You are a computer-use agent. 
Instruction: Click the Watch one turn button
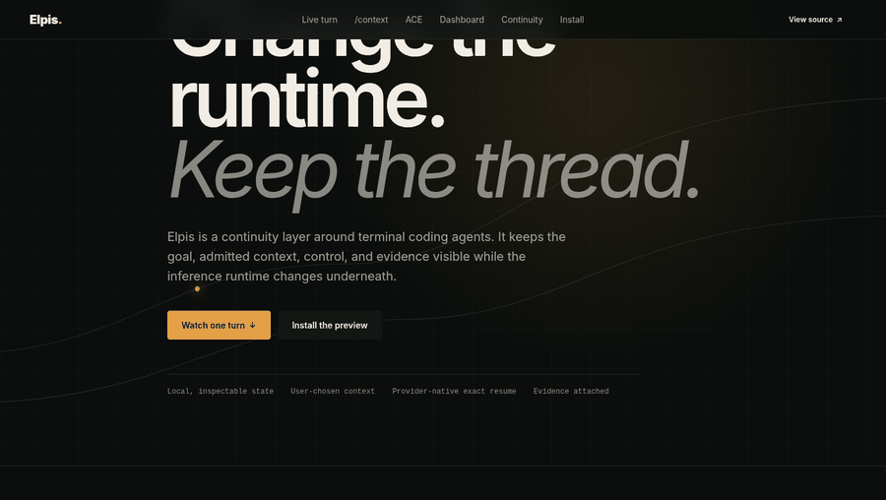[x=219, y=325]
